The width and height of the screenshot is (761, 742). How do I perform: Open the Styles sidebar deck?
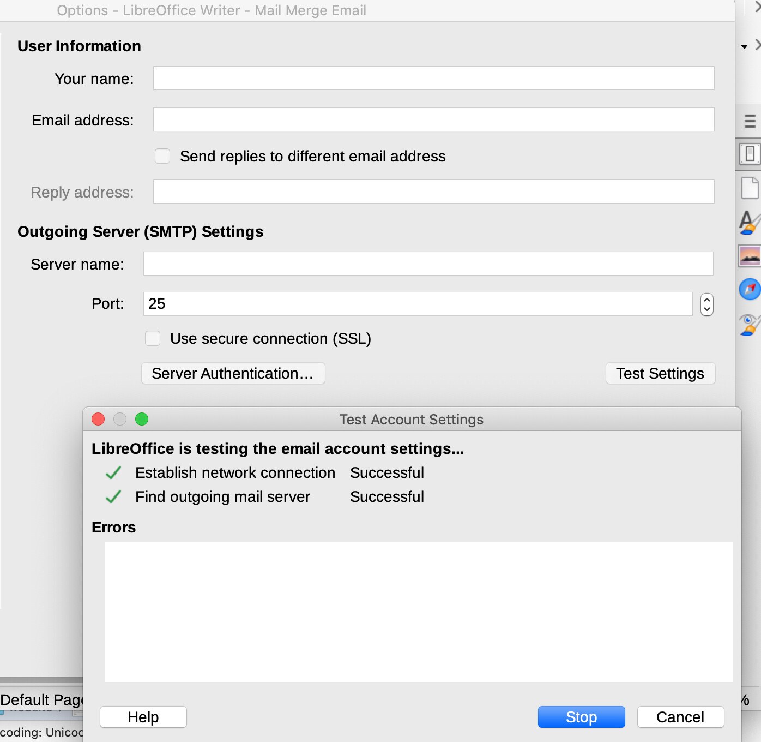[x=750, y=222]
